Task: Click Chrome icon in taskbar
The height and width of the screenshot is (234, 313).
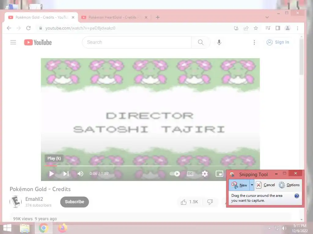Action: [44, 228]
